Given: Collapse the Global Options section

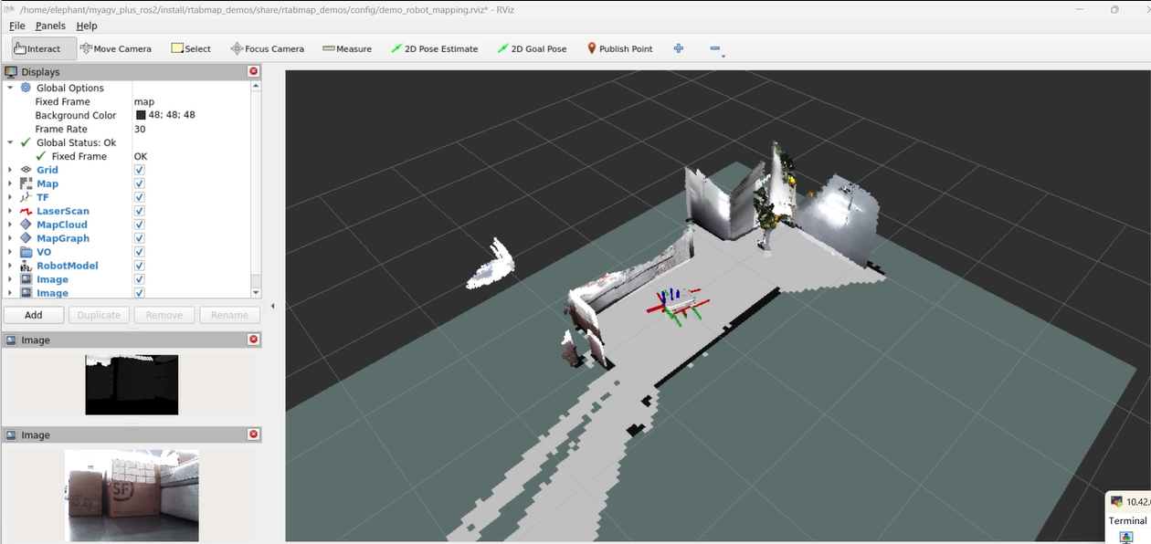Looking at the screenshot, I should [10, 88].
